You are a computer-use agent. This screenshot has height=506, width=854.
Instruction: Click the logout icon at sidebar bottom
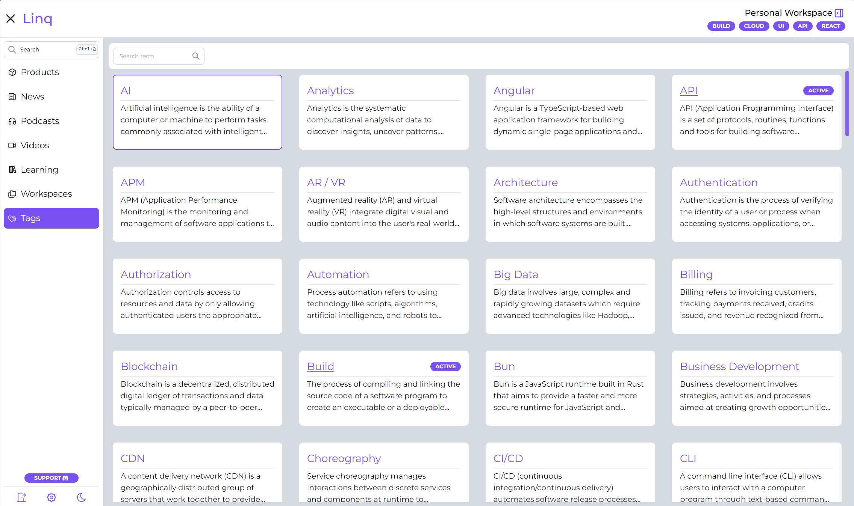point(22,497)
